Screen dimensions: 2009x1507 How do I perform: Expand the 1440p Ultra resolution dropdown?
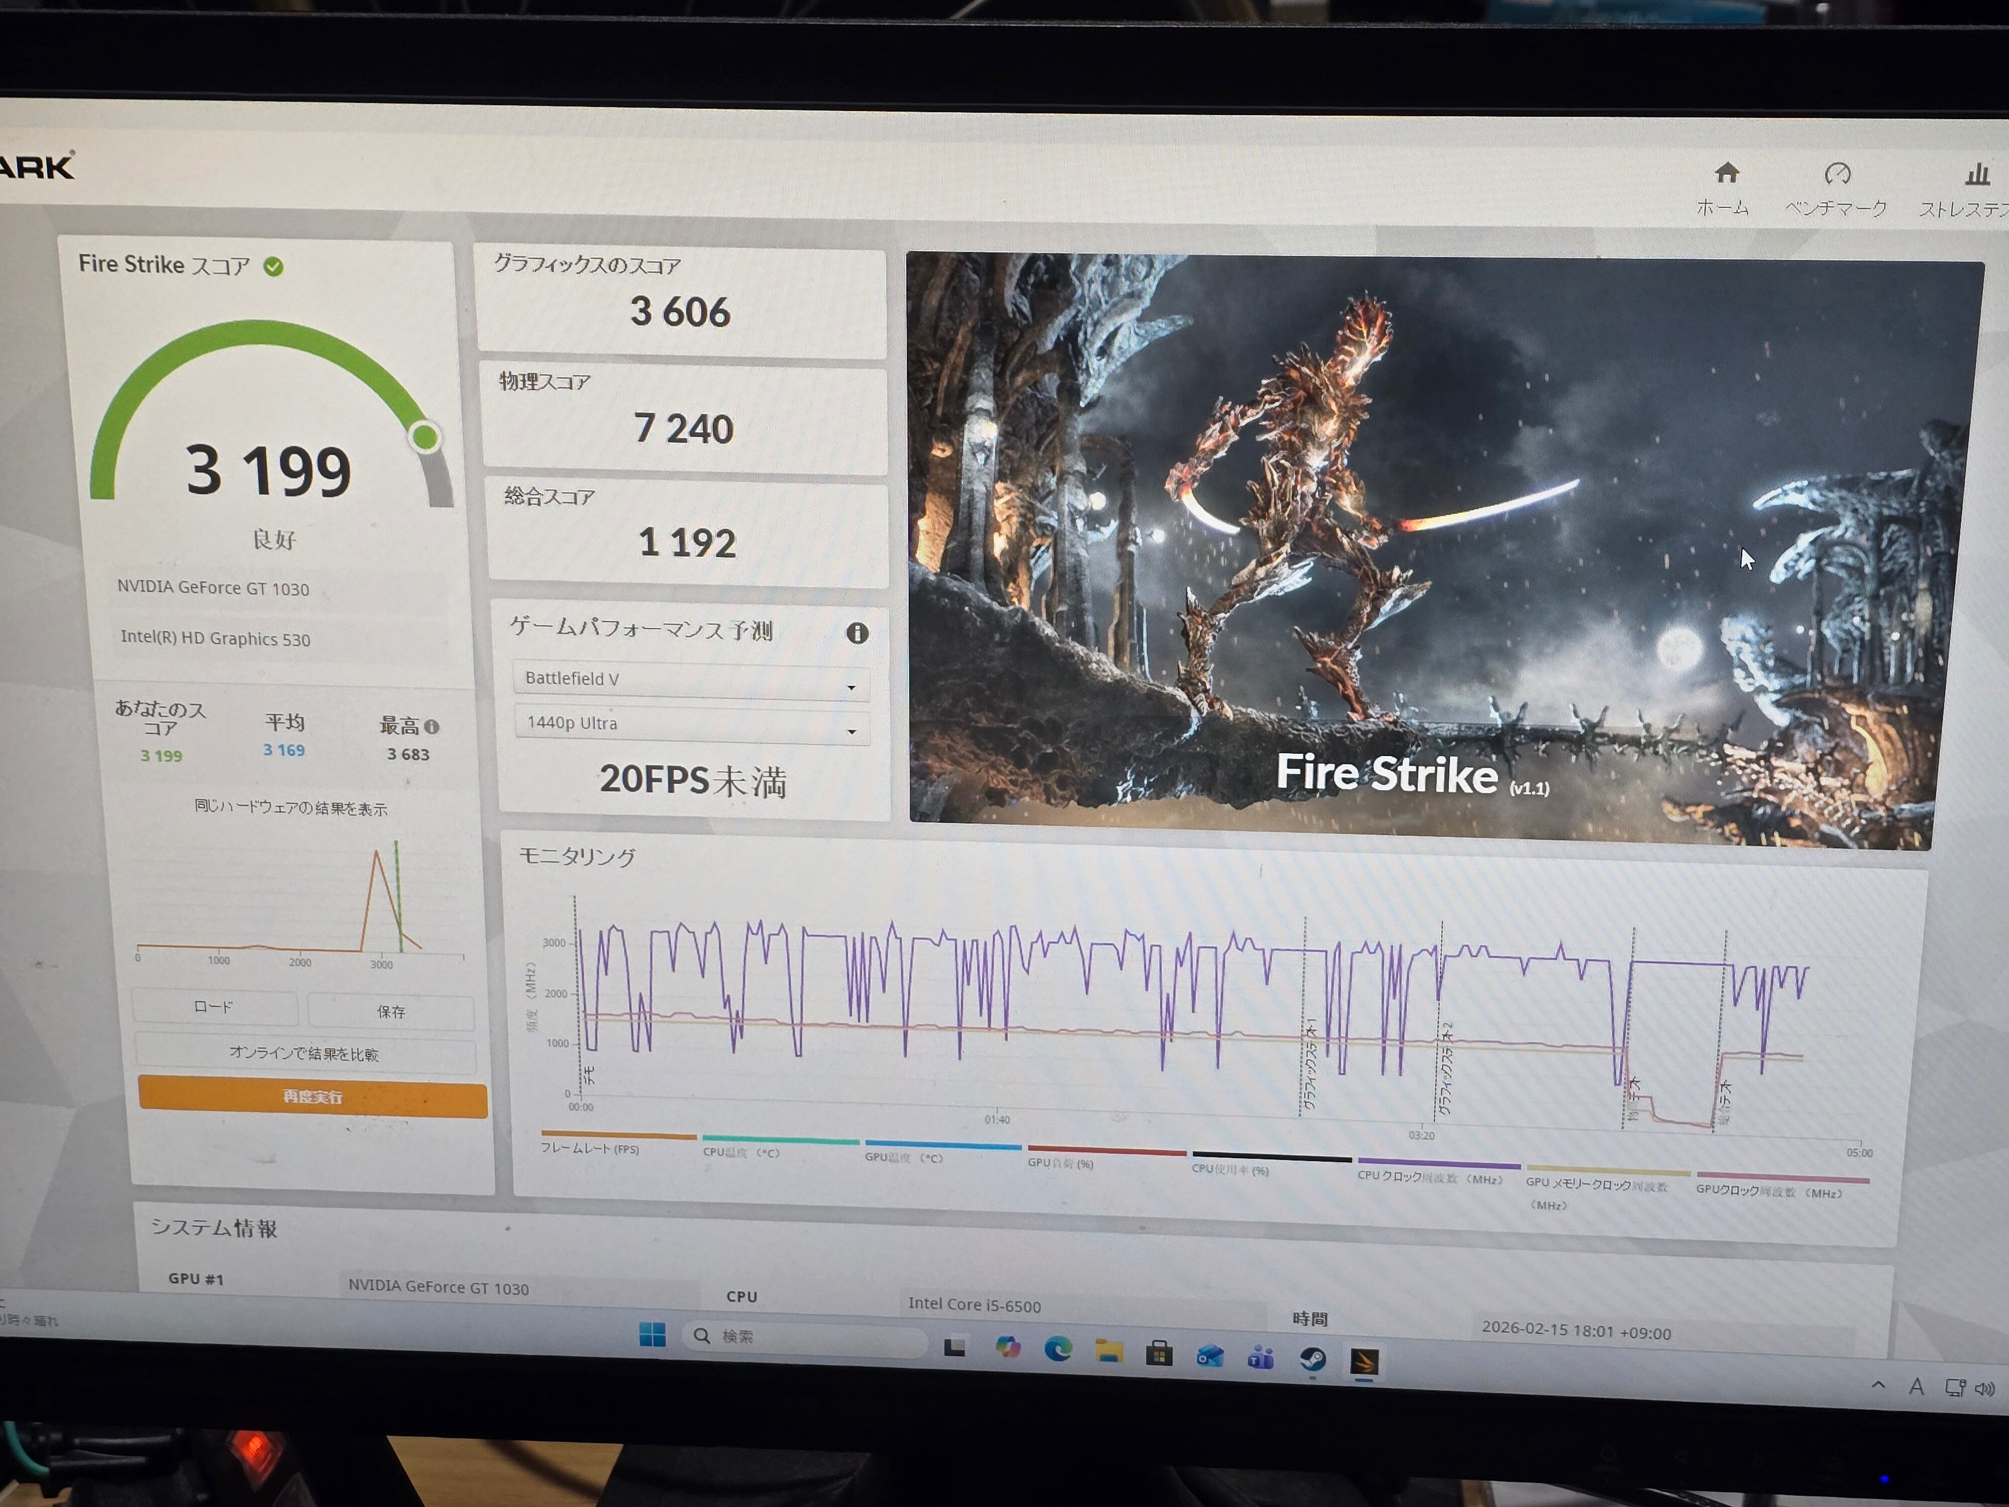(692, 726)
